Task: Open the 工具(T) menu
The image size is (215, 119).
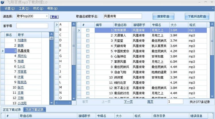Action: coord(24,9)
